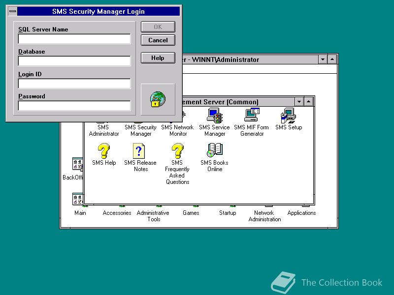The width and height of the screenshot is (394, 295).
Task: Select the SMS Network Monitor label
Action: (x=177, y=130)
